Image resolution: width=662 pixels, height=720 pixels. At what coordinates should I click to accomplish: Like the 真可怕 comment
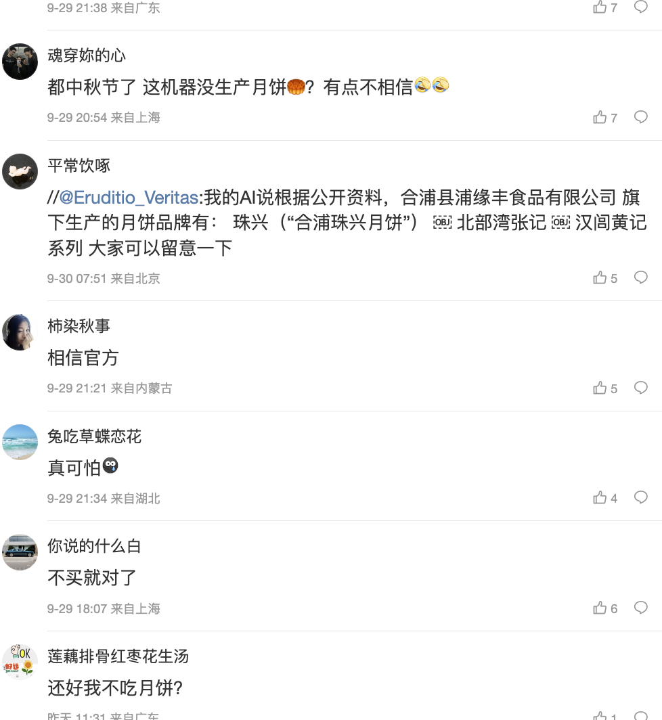pyautogui.click(x=600, y=499)
